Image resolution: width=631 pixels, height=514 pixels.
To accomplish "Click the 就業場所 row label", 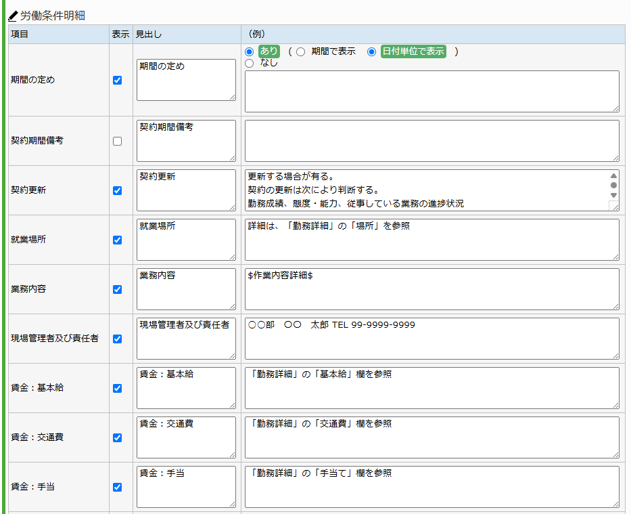I will [28, 240].
